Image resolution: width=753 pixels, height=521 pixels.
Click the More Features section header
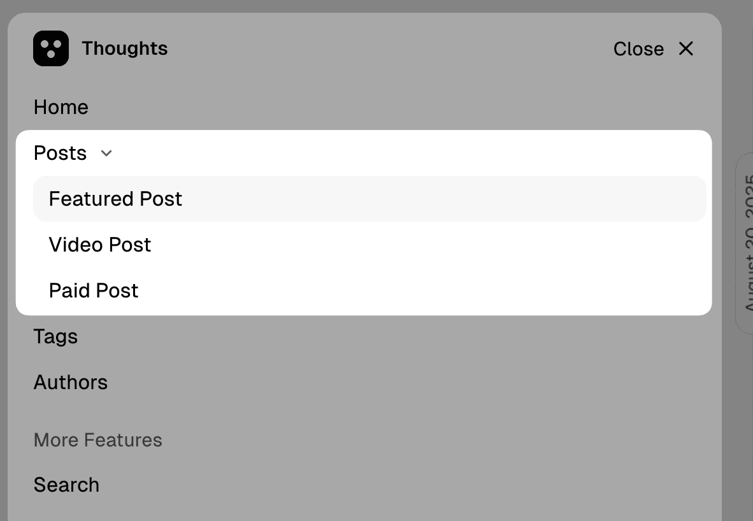click(97, 439)
